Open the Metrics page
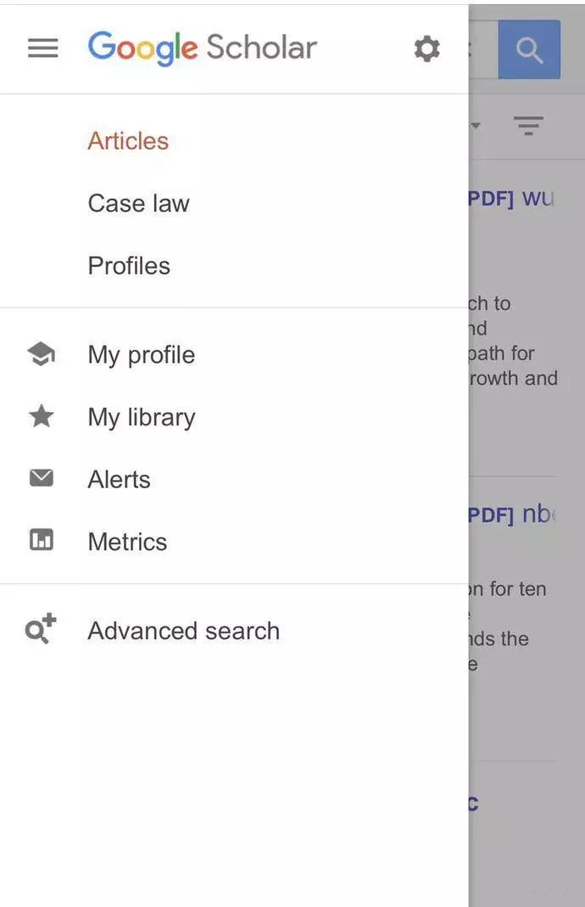 click(x=127, y=542)
